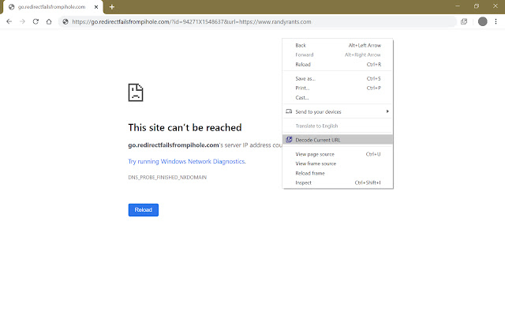Choose Inspect from the context menu
505x316 pixels.
[x=338, y=182]
